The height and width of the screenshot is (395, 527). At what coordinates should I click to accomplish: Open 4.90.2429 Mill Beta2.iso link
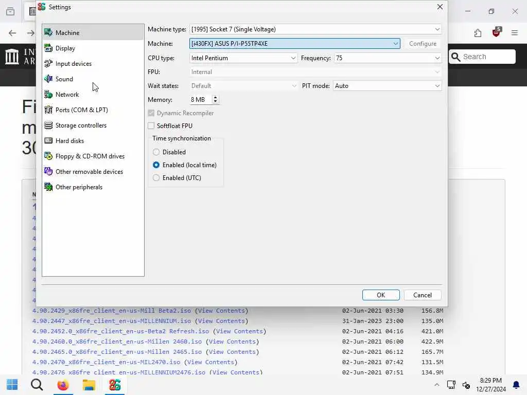coord(112,311)
